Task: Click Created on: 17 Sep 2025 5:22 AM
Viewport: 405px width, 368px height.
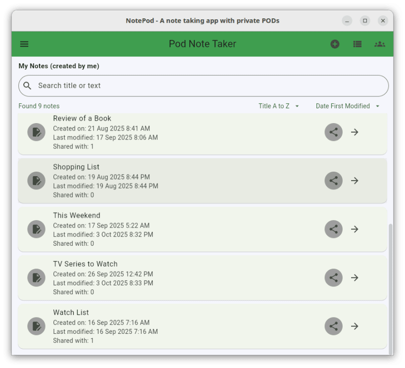Action: [x=101, y=226]
